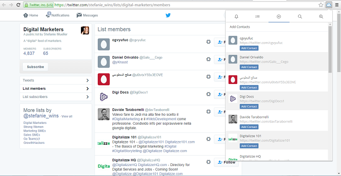Click cgvyufuc avatar in list members
The height and width of the screenshot is (176, 341).
(104, 44)
